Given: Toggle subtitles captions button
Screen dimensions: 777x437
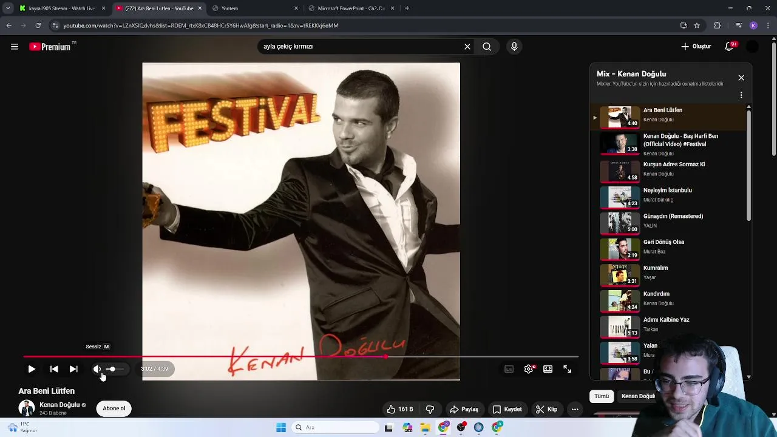Looking at the screenshot, I should [x=509, y=369].
